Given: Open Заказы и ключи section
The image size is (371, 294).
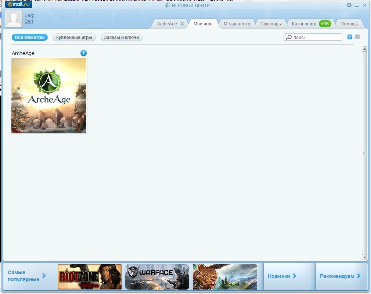Looking at the screenshot, I should click(121, 37).
